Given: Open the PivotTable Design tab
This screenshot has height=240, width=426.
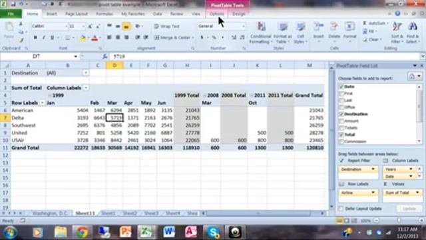Looking at the screenshot, I should click(x=238, y=13).
